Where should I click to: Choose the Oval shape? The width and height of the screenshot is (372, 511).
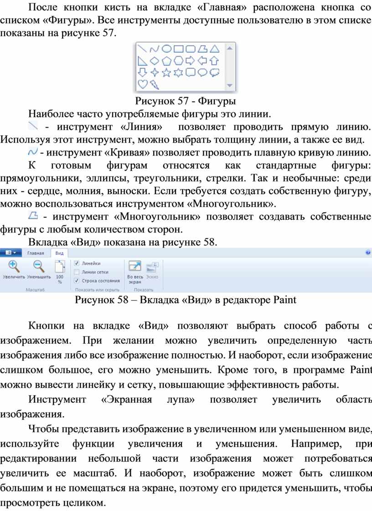click(166, 49)
